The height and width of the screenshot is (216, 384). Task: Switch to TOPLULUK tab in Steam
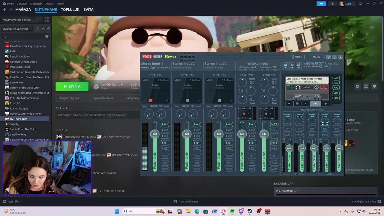tap(70, 9)
